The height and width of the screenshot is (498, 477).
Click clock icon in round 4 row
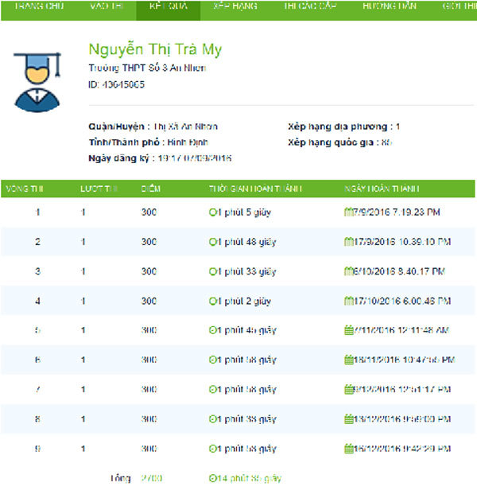tap(212, 302)
